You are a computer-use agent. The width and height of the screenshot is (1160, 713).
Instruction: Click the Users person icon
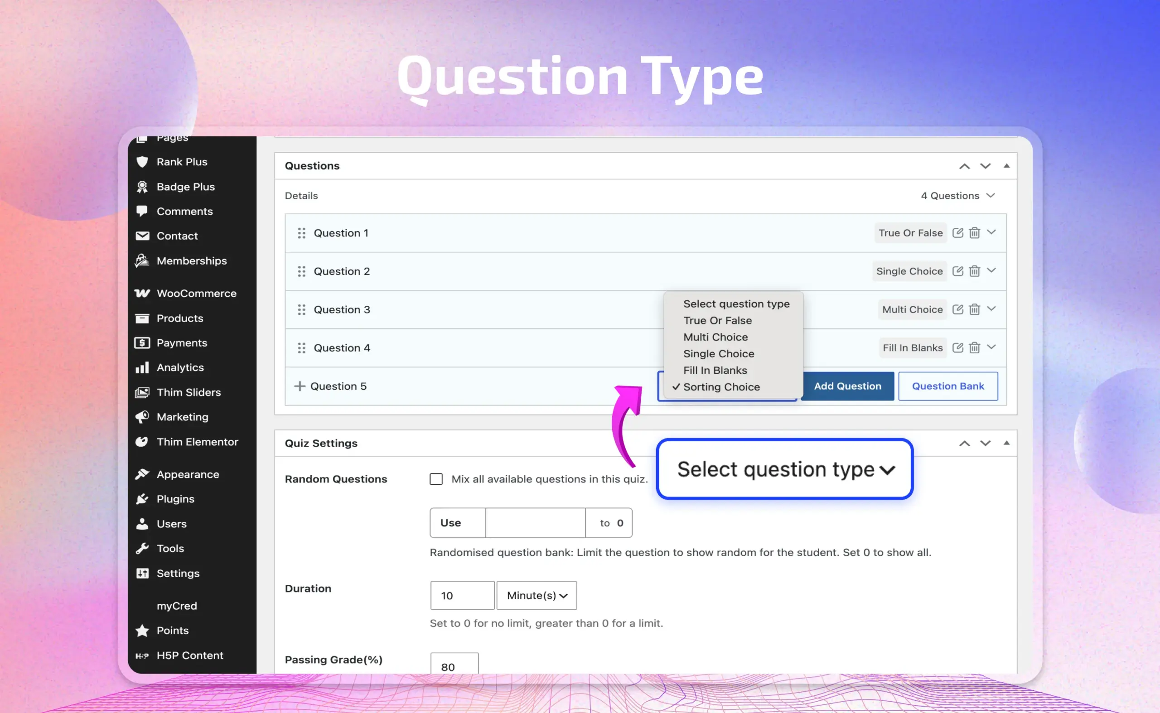pos(142,524)
